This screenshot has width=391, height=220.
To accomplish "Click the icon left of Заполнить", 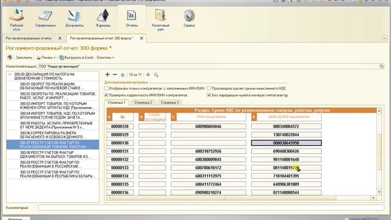I will tap(10, 57).
